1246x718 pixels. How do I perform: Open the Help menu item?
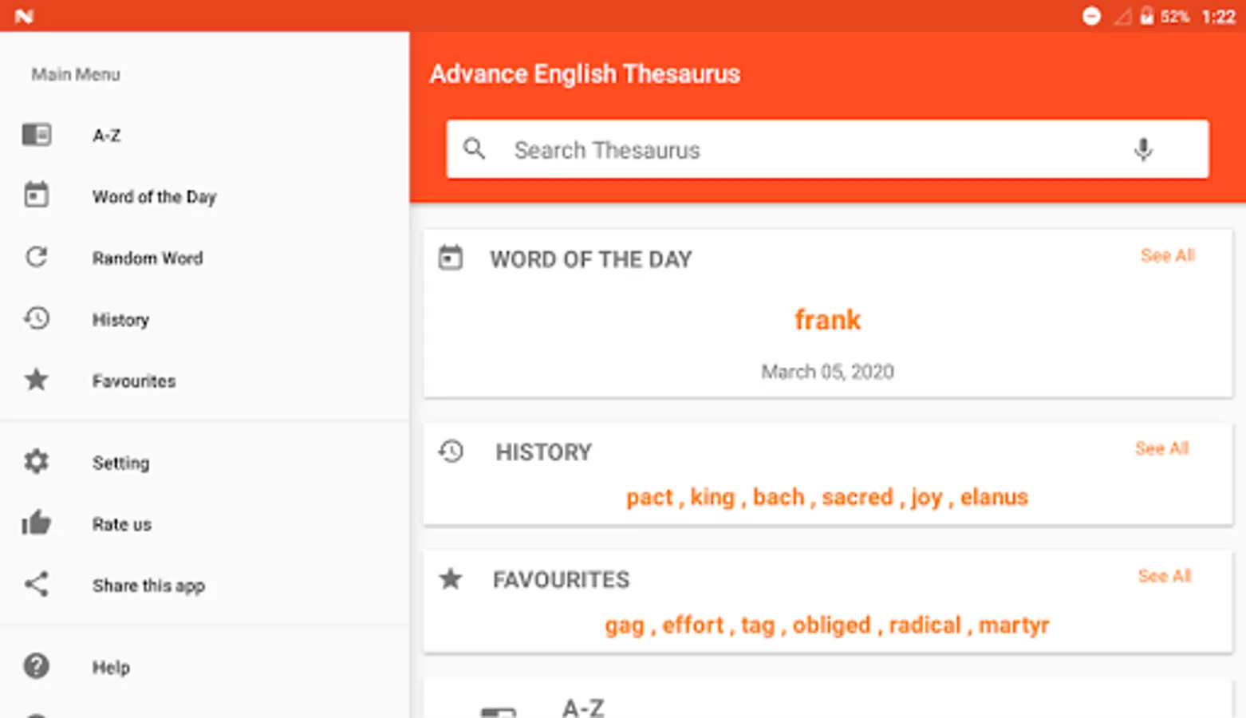click(x=111, y=667)
